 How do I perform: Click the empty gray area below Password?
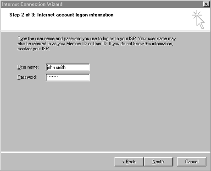pyautogui.click(x=105, y=116)
